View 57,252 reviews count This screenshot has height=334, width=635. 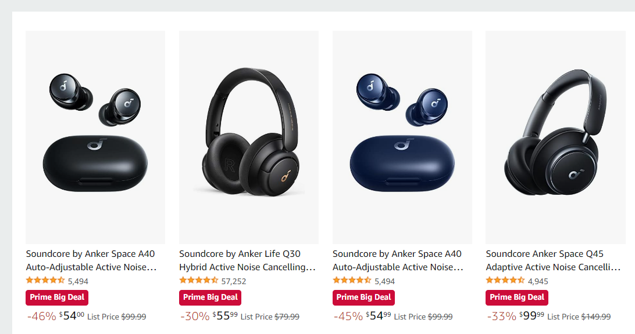234,281
